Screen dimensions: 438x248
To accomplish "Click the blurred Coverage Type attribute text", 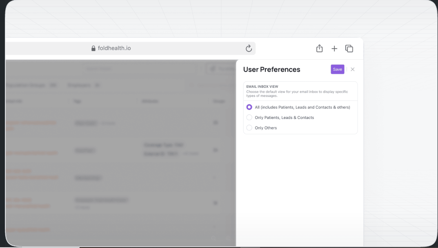I will coord(164,145).
